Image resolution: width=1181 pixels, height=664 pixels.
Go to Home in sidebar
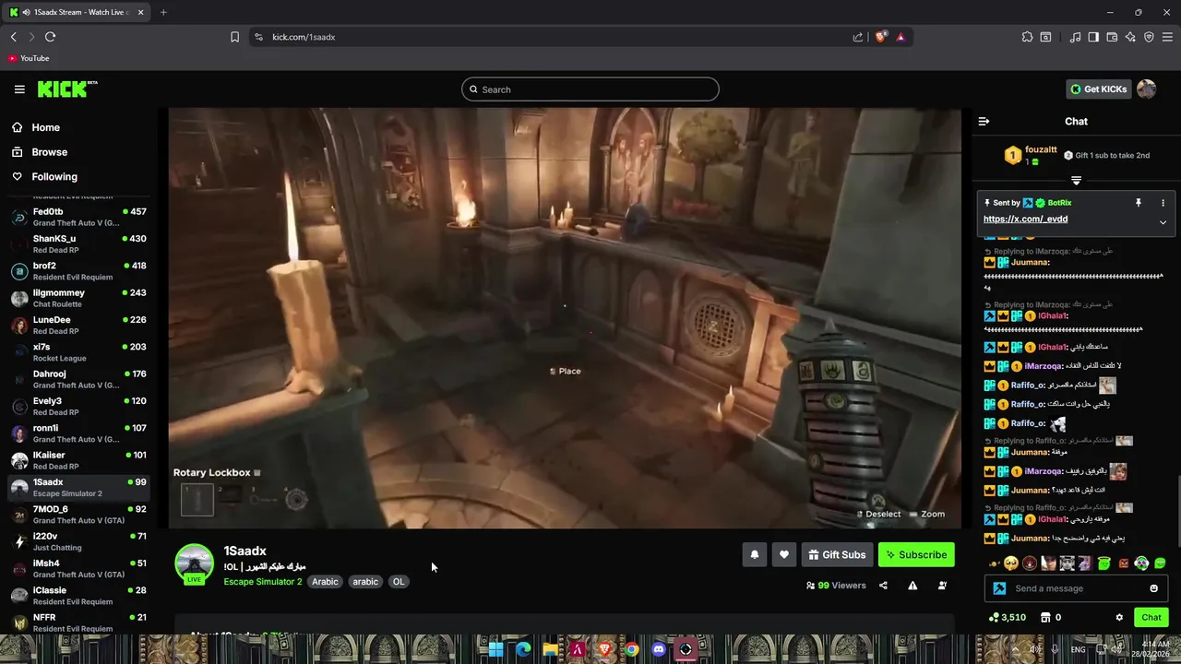[x=45, y=127]
